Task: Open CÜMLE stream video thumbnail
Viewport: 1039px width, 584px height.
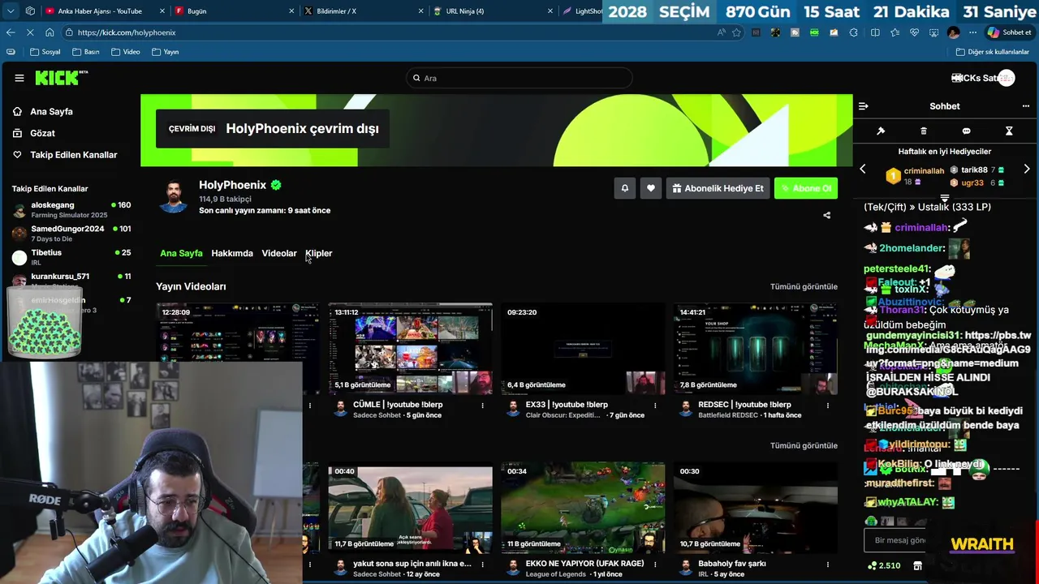Action: (x=410, y=349)
